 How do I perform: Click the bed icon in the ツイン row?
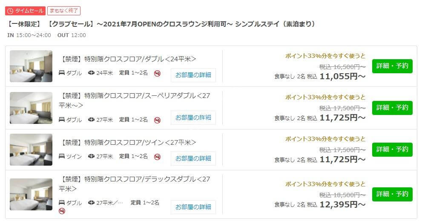click(62, 156)
